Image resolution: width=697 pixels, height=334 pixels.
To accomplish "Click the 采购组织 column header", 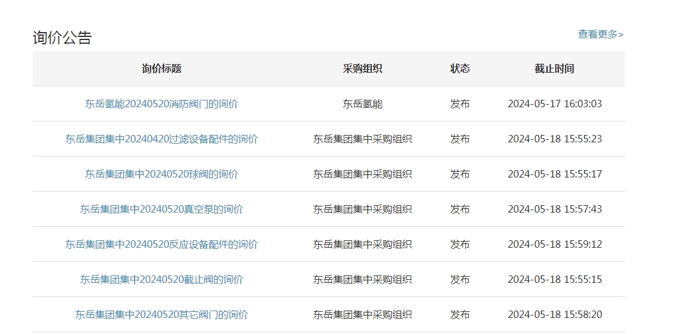I will pos(363,68).
